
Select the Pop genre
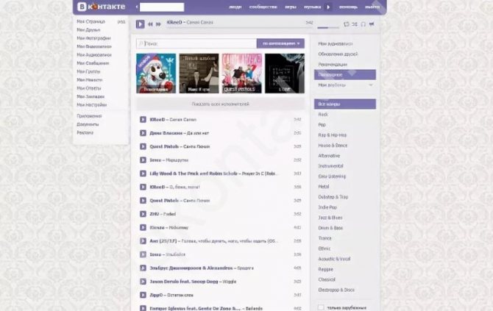(x=322, y=125)
